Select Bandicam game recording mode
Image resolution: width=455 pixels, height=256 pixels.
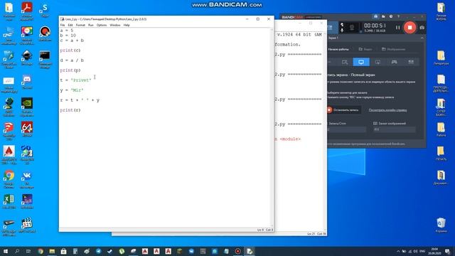[x=394, y=62]
